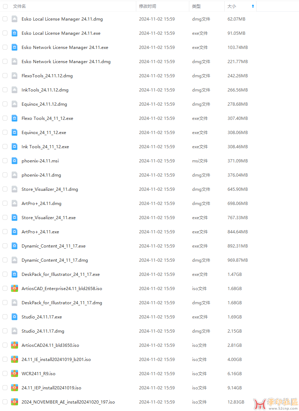Select checkbox for FlexoTools_24.11.12.dmg
Screen dimensions: 299x411
coord(5,76)
